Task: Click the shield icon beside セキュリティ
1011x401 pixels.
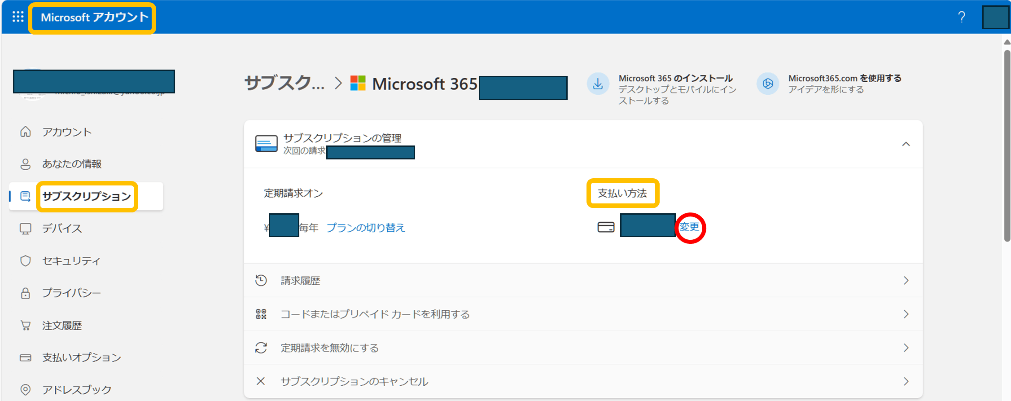Action: coord(26,261)
